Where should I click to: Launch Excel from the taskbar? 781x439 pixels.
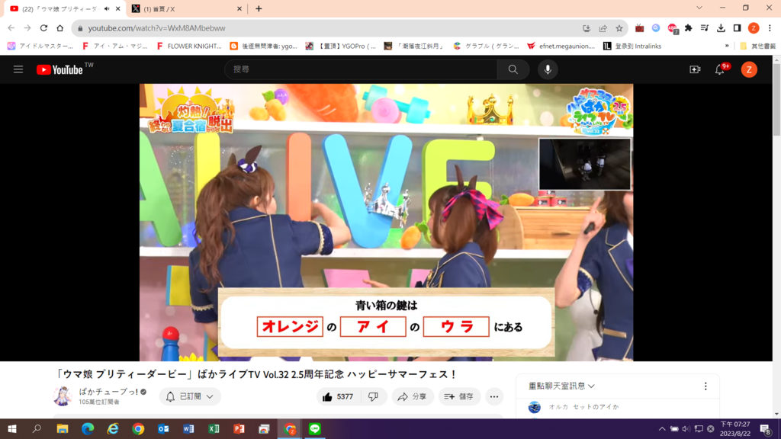[x=214, y=428]
